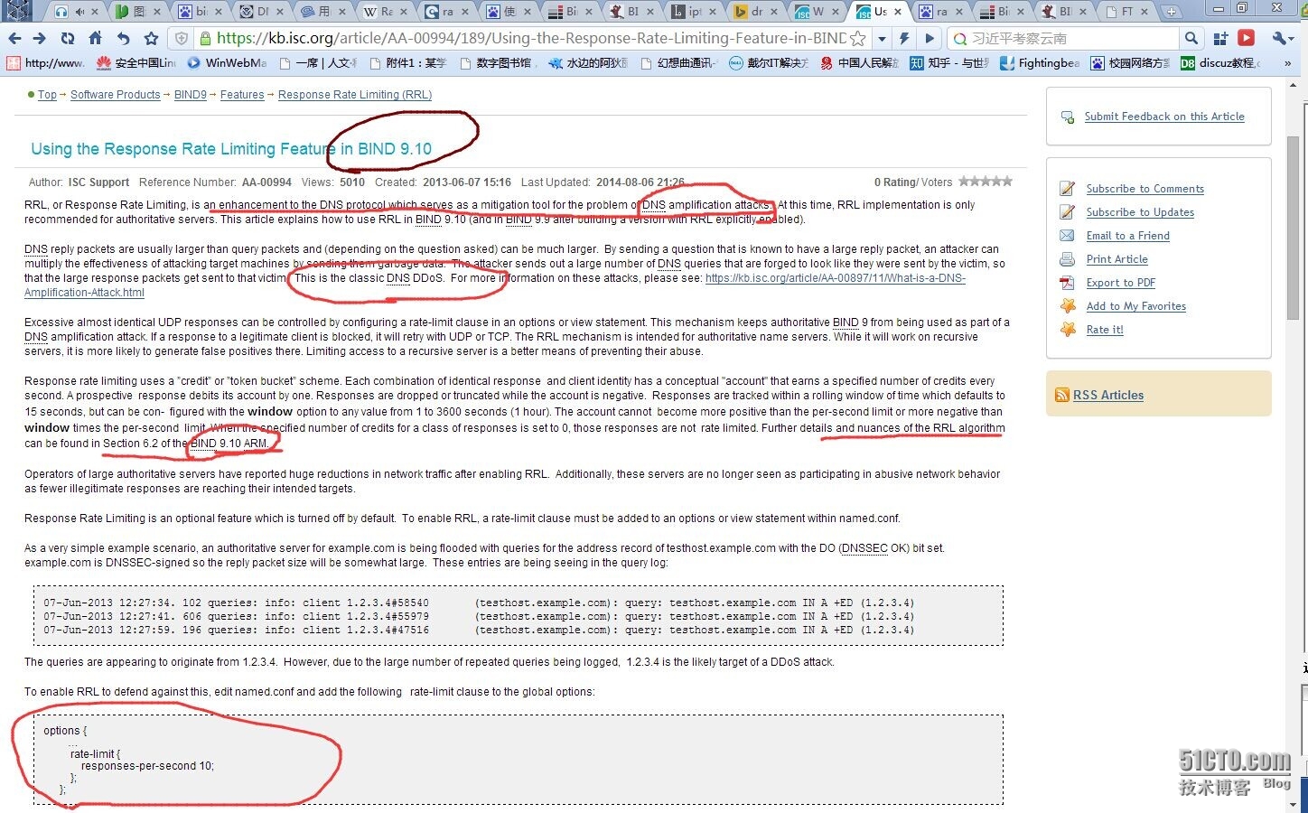Click the BIND 9.10 ARM underlined text
1308x813 pixels.
pos(229,444)
